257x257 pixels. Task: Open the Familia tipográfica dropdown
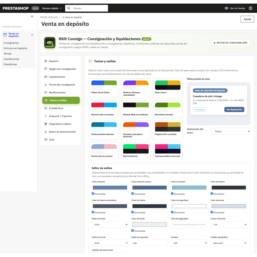click(x=229, y=243)
